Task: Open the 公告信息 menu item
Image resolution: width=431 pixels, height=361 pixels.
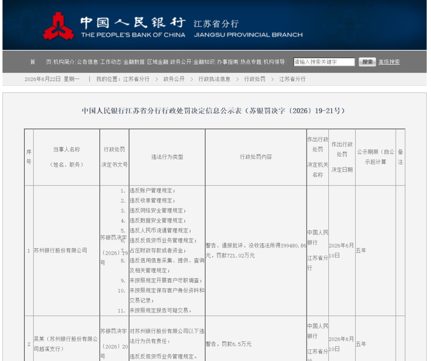Action: coord(87,62)
